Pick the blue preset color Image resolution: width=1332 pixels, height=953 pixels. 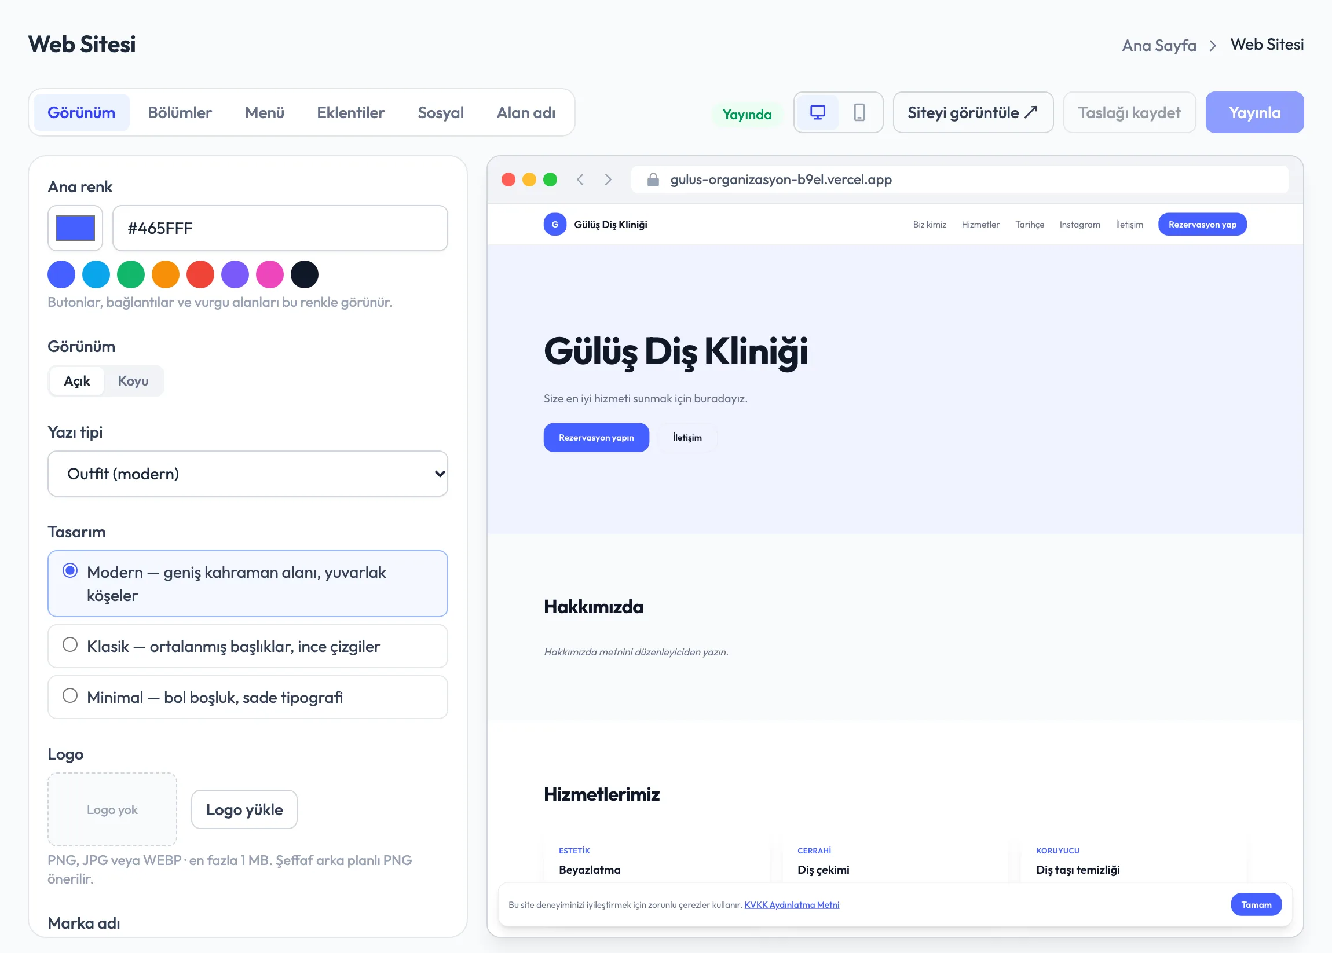tap(61, 274)
